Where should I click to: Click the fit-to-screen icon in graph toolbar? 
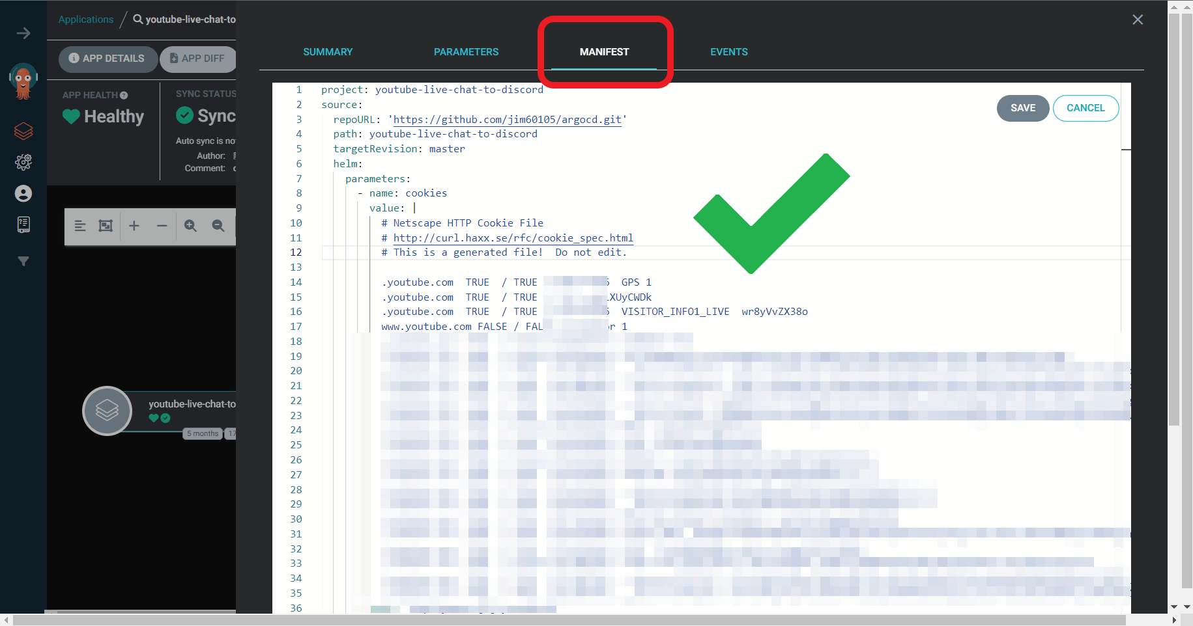106,226
